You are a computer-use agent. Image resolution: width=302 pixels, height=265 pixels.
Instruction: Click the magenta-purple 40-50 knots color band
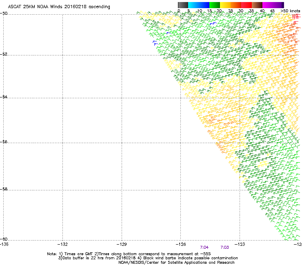(273, 5)
